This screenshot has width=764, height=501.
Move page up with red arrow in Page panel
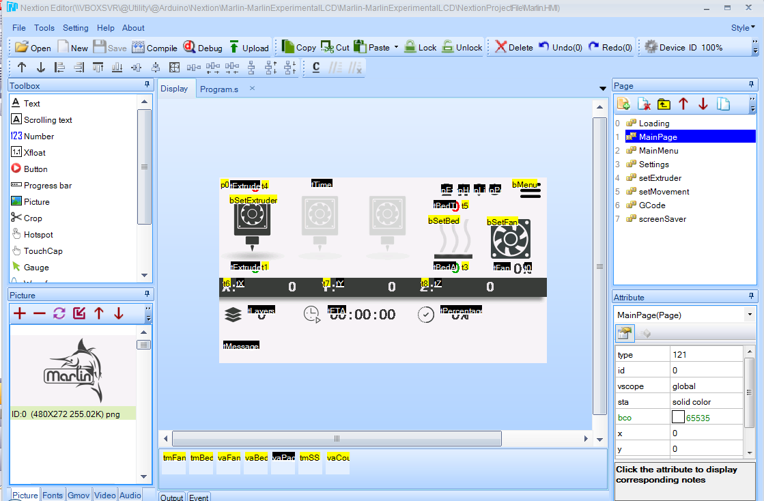[683, 104]
